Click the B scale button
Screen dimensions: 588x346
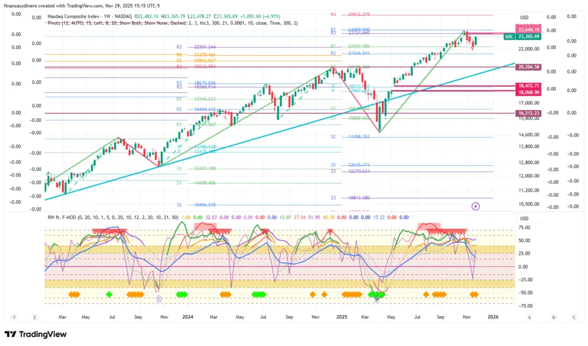tap(554, 317)
